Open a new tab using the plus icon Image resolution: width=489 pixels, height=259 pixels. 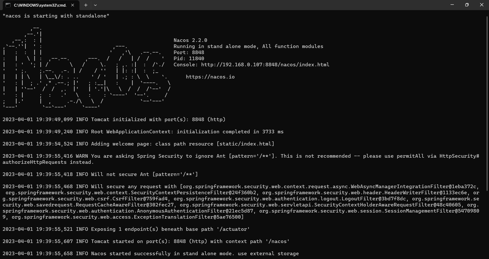pyautogui.click(x=86, y=5)
